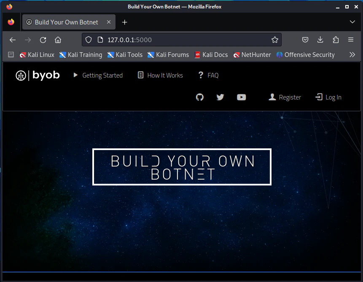Screen dimensions: 363x282
Task: Click the Register link
Action: (x=285, y=97)
